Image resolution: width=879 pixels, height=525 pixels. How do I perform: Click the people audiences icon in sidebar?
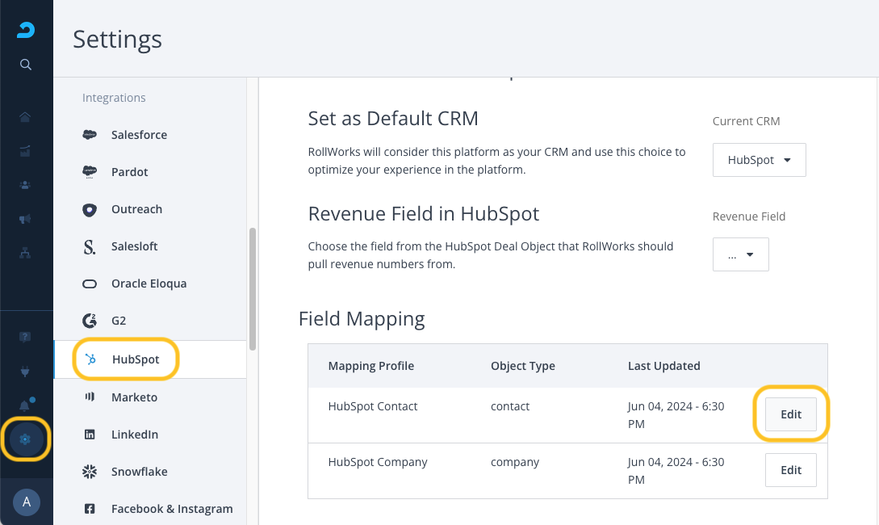coord(26,185)
